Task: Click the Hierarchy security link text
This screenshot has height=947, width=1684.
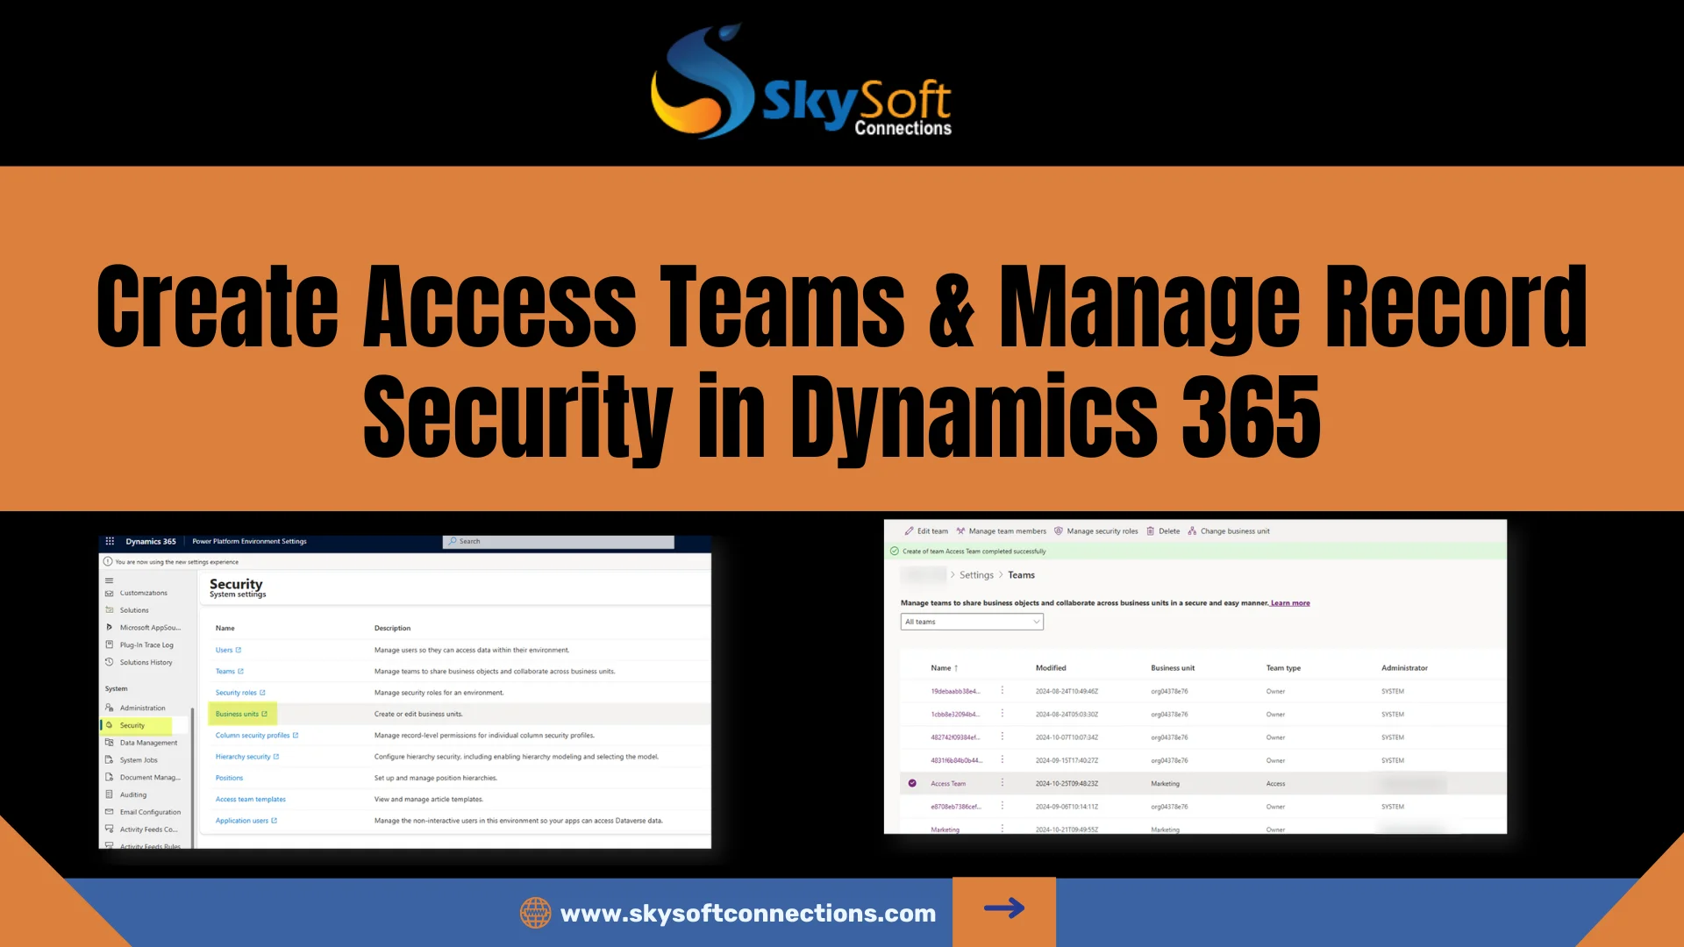Action: pos(243,757)
